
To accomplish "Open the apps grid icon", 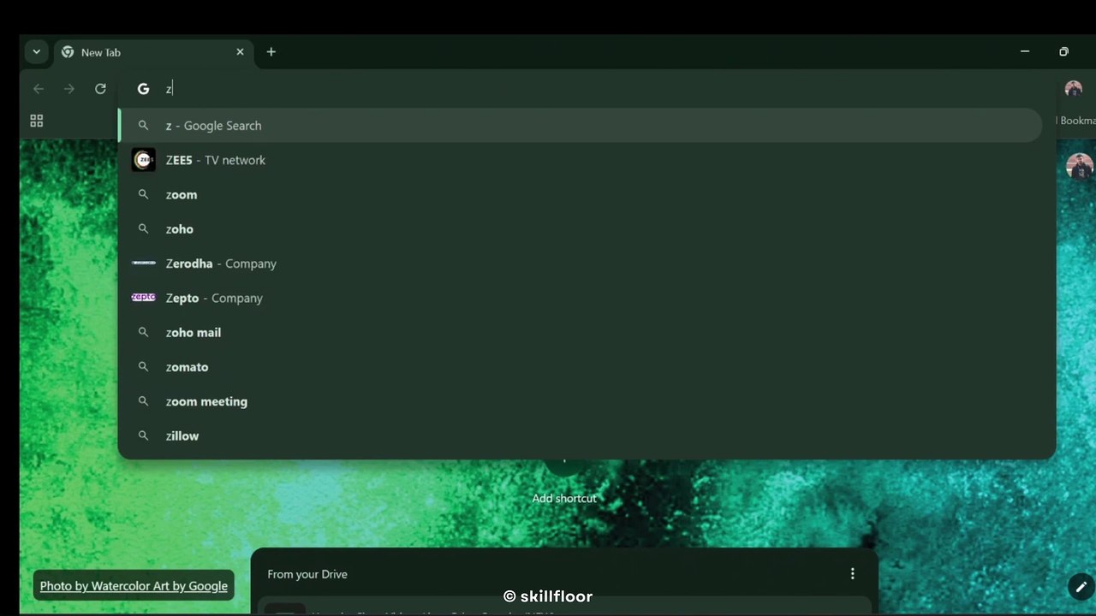I will (36, 121).
